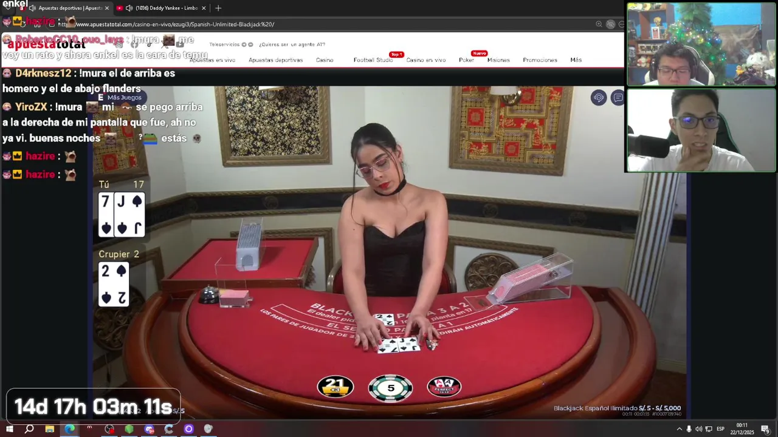This screenshot has height=437, width=778.
Task: Open the purple circle taskbar app
Action: coord(188,429)
